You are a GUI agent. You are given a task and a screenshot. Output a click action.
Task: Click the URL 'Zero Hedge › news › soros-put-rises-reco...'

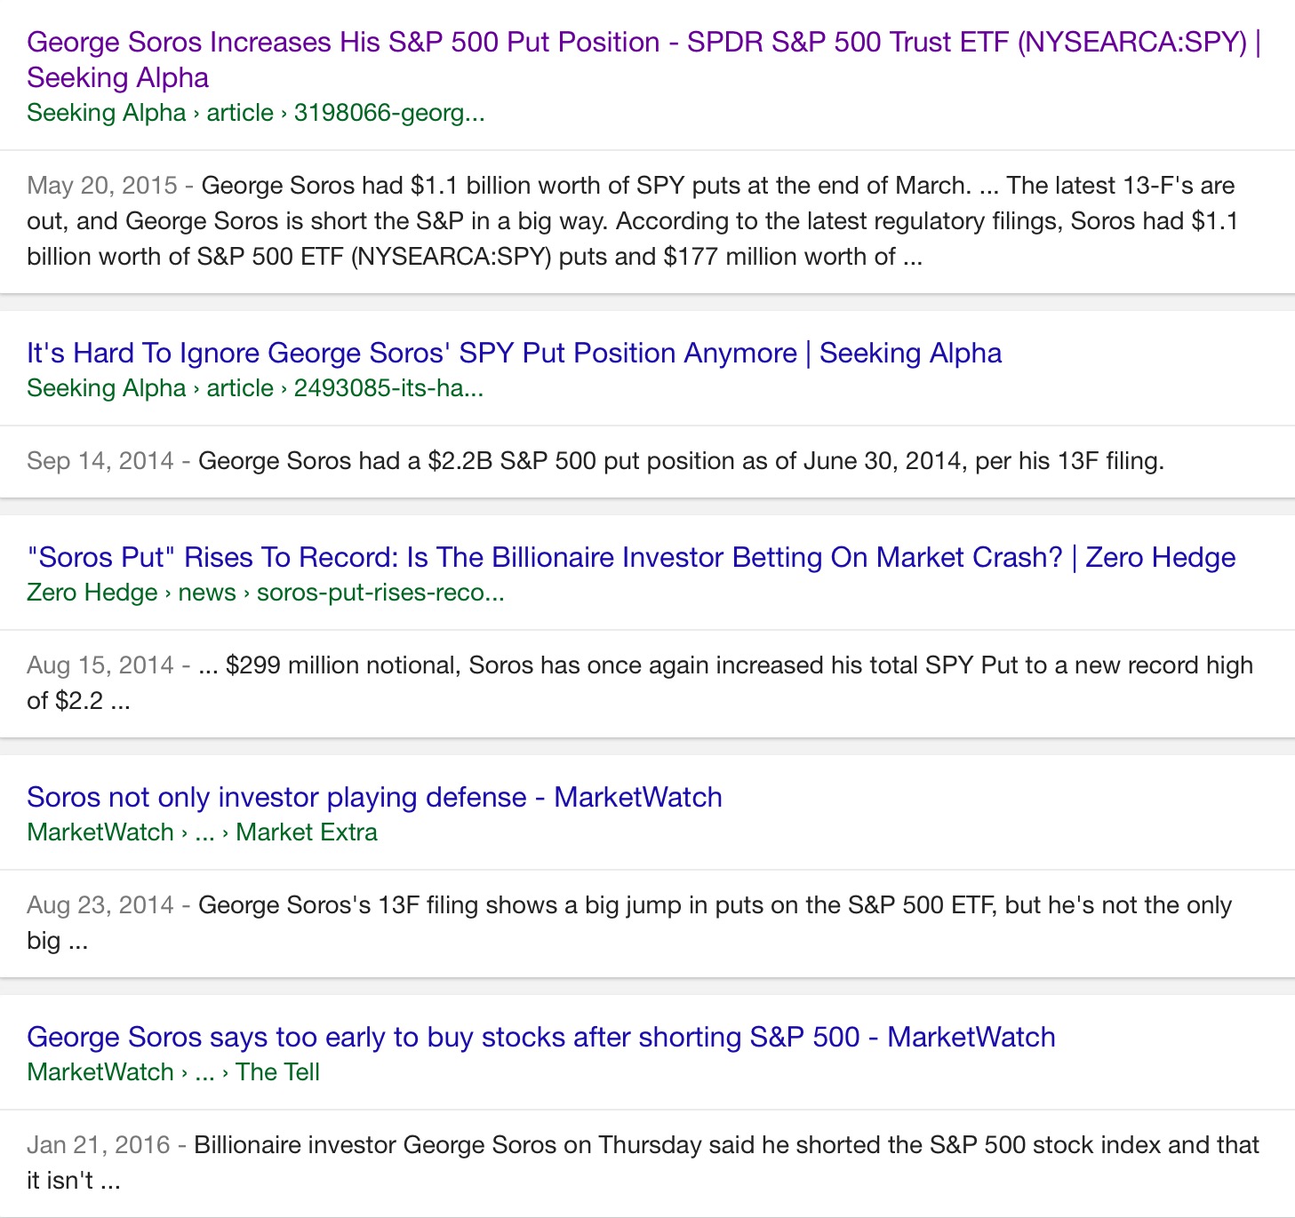pos(266,593)
